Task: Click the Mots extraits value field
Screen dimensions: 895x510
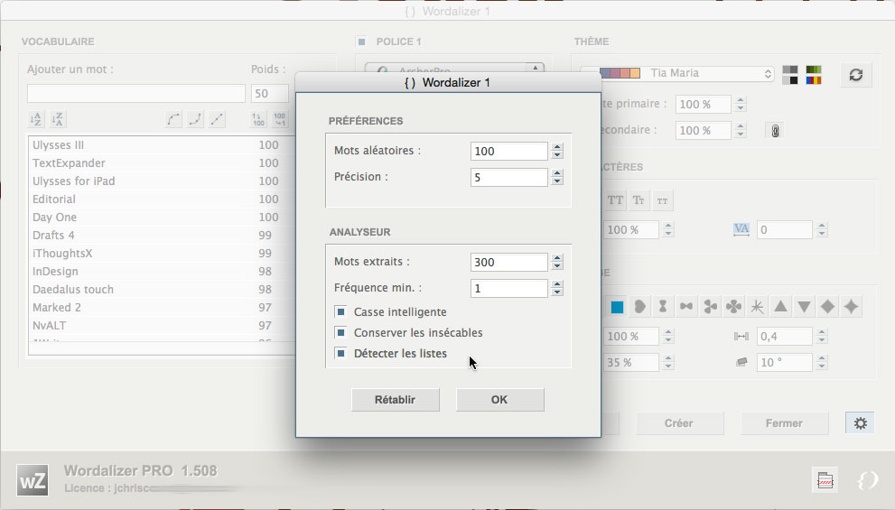Action: tap(509, 263)
